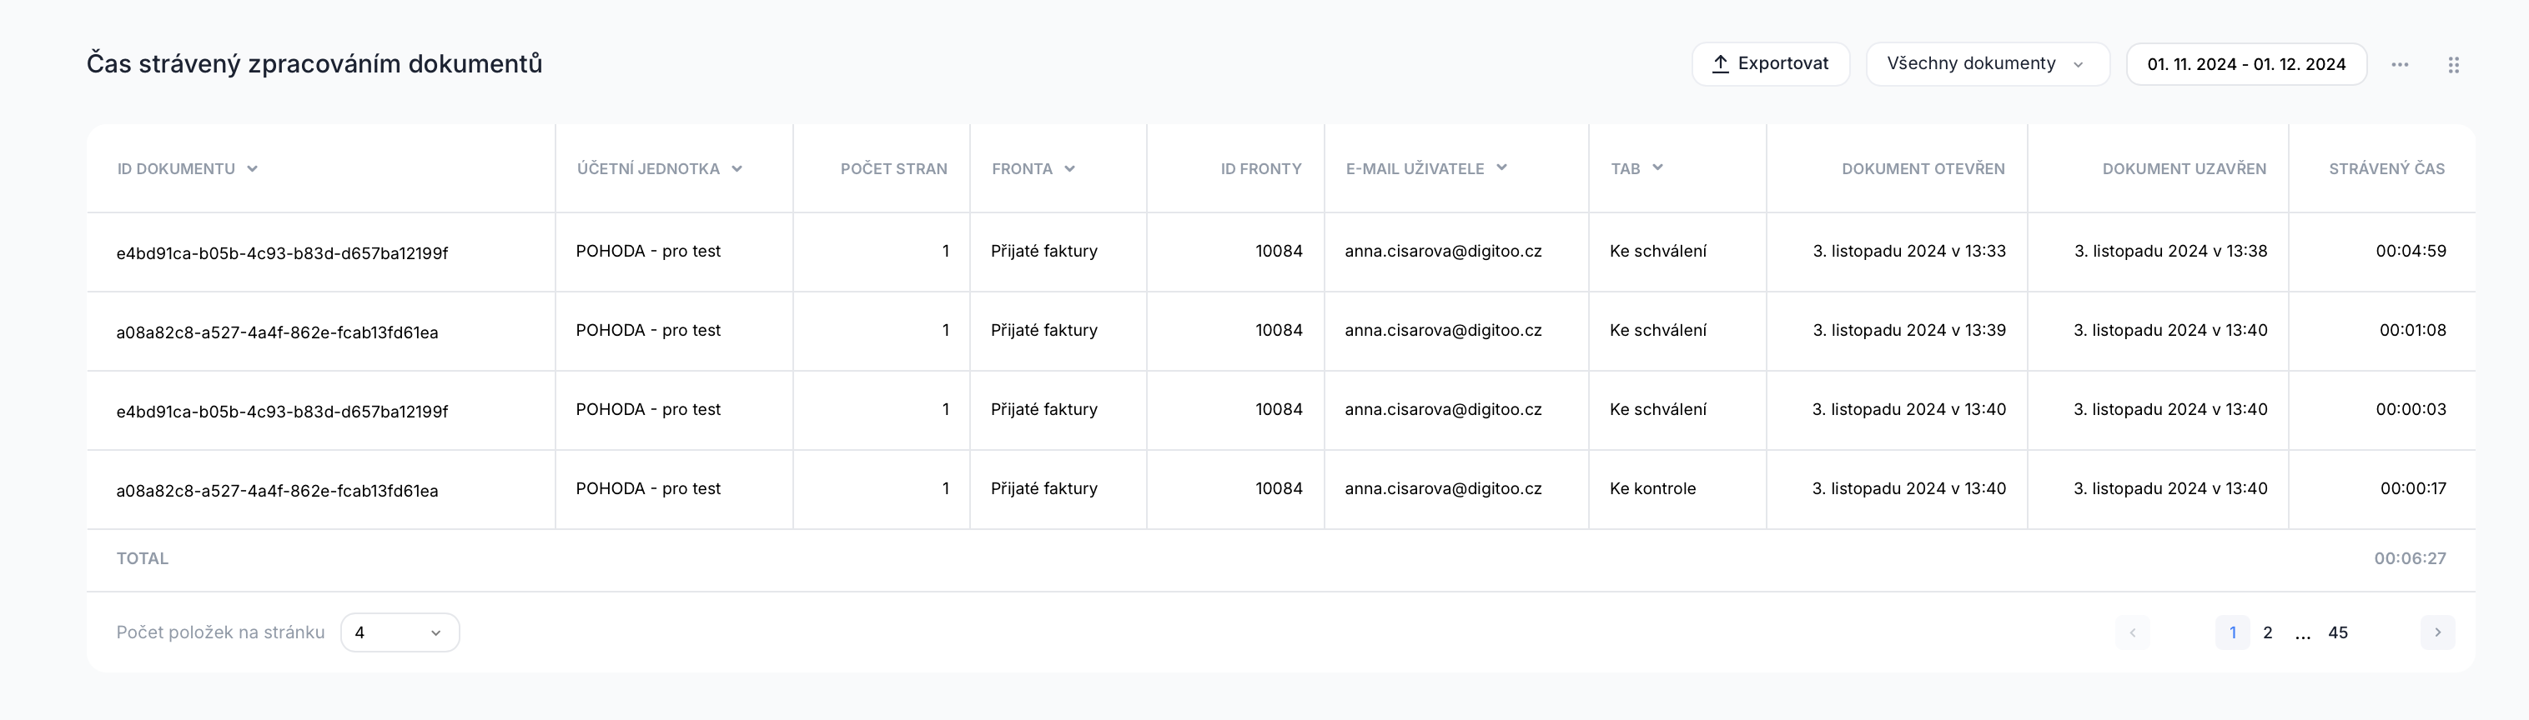Open the Všechny dokumenty dropdown

tap(1987, 64)
